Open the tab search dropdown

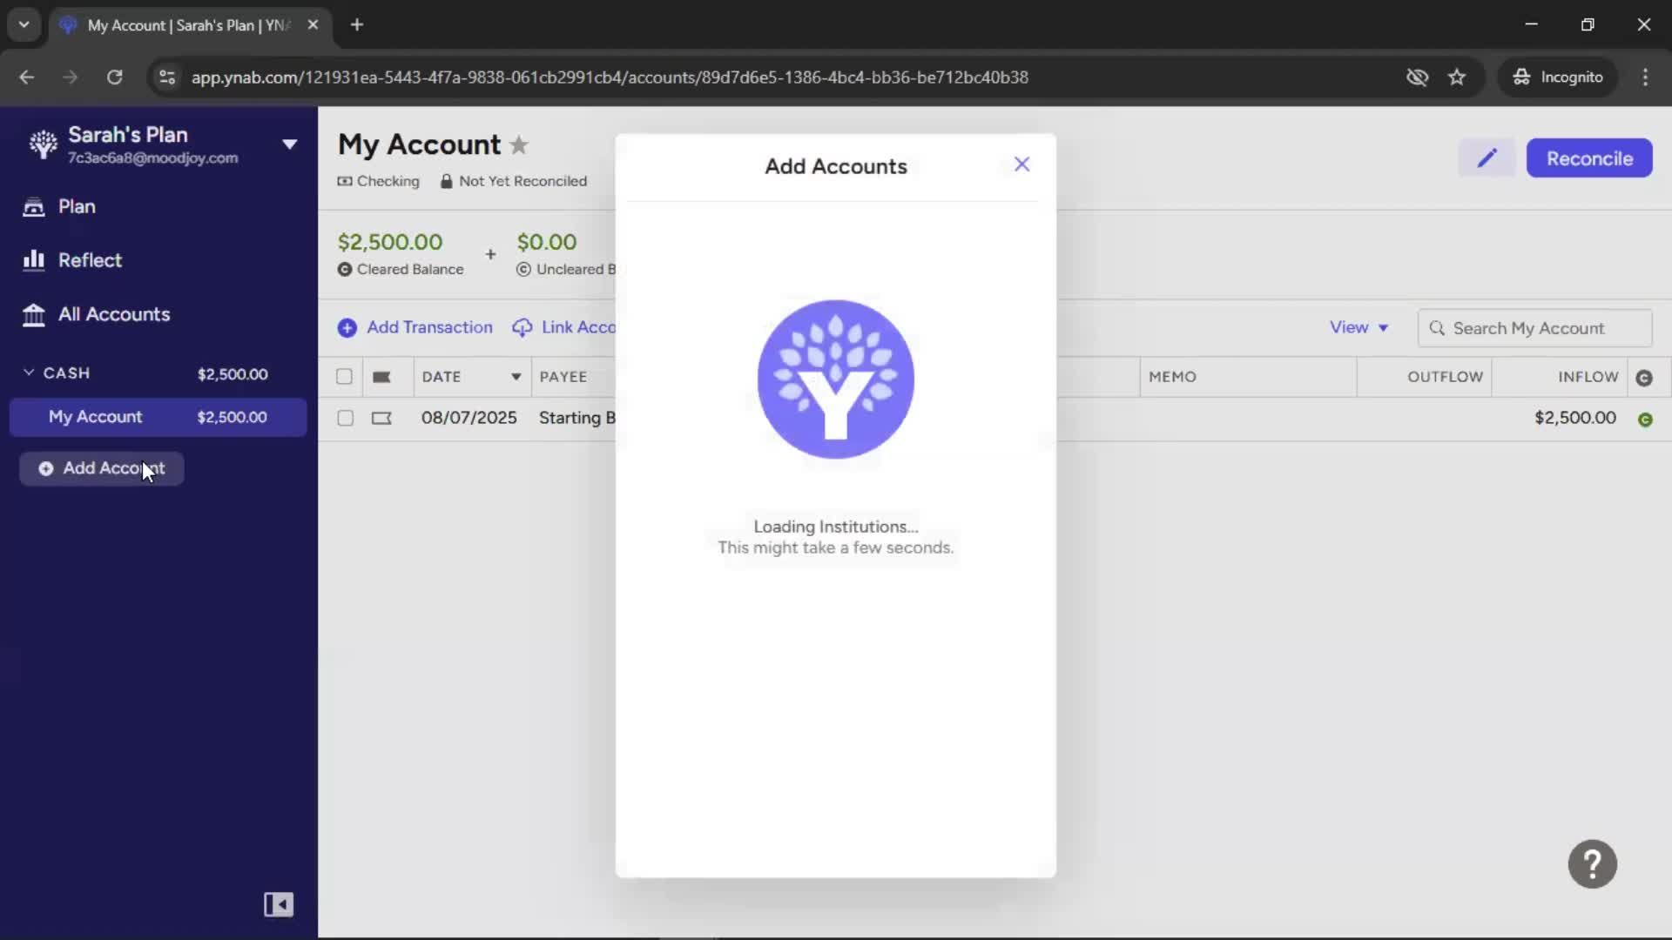coord(24,25)
